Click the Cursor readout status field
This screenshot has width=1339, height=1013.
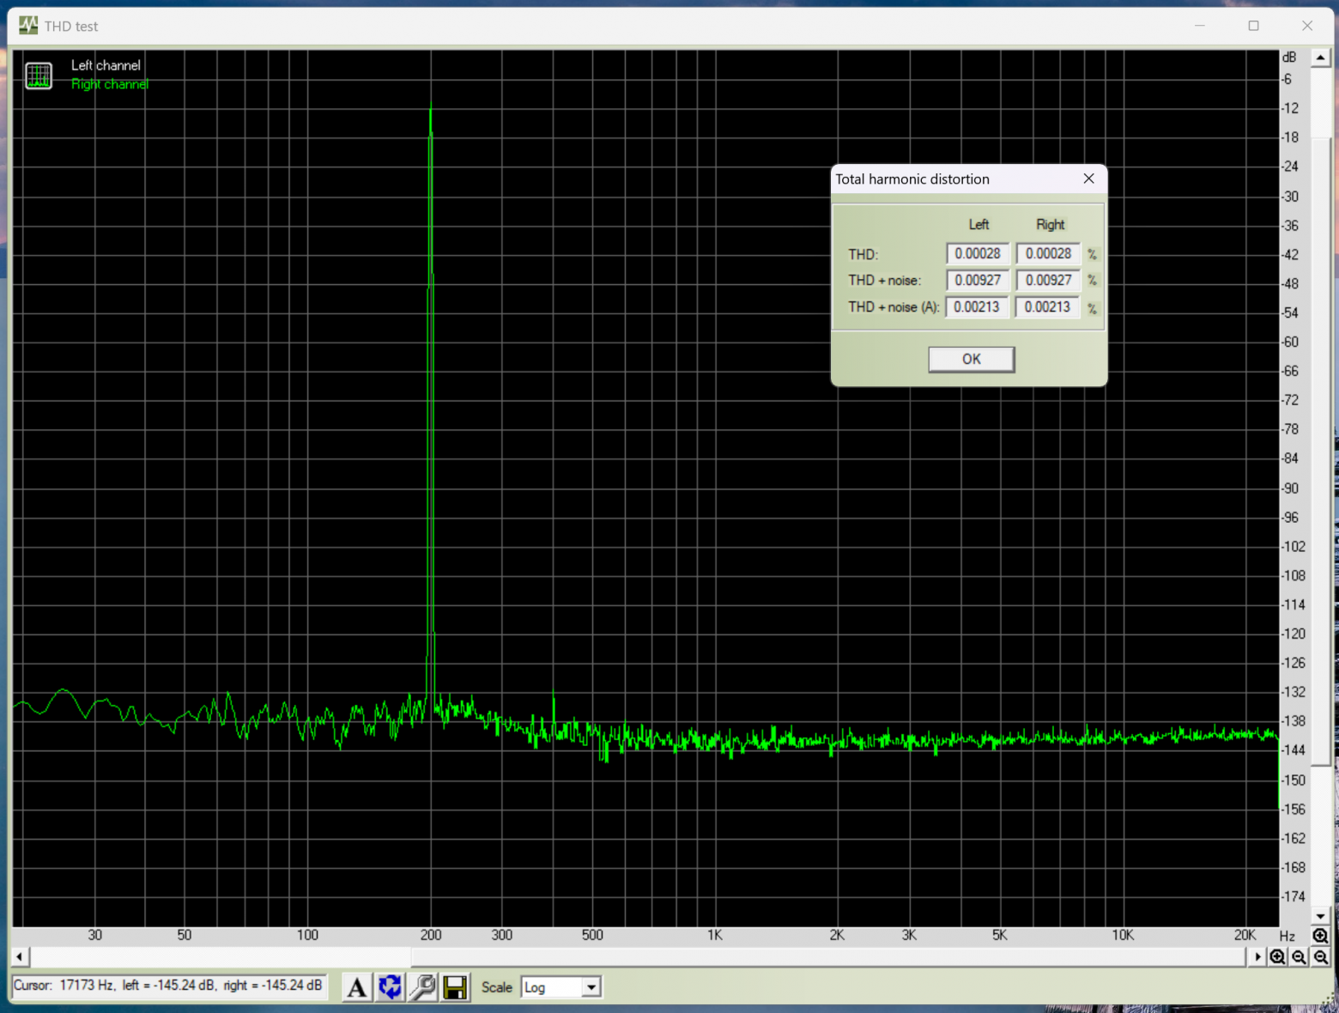[168, 986]
